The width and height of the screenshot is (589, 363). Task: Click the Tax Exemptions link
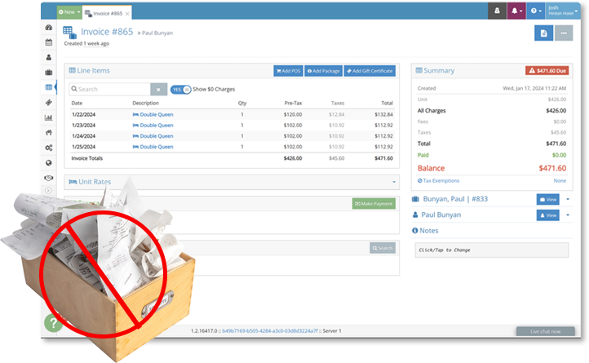(438, 181)
